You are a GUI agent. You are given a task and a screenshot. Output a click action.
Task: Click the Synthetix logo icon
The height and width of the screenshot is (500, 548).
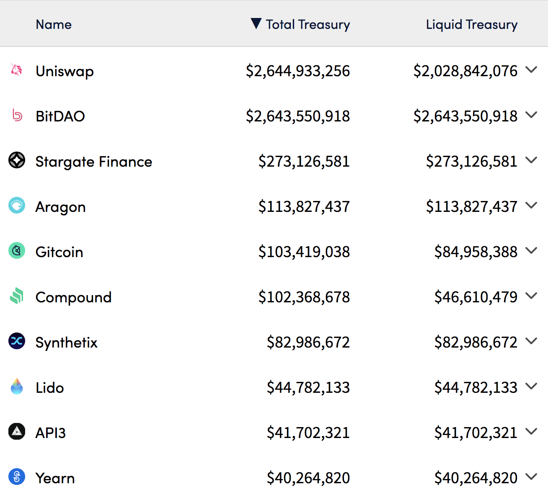(x=17, y=341)
